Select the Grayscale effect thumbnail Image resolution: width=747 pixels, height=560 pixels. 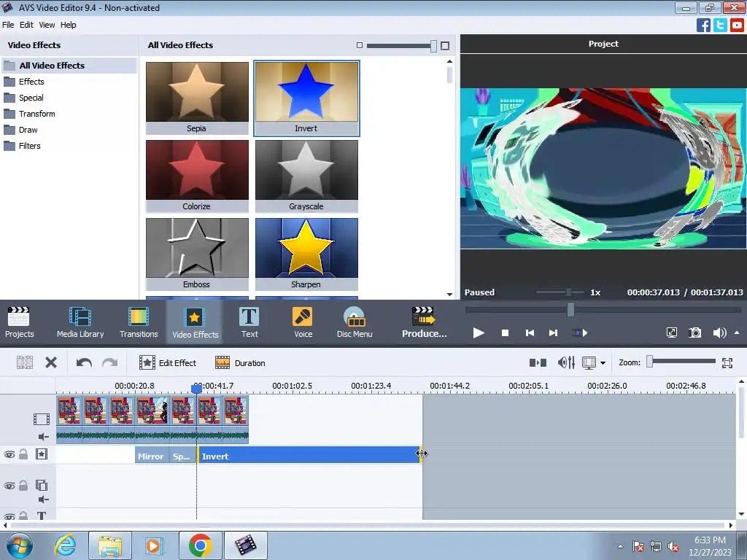pos(306,176)
